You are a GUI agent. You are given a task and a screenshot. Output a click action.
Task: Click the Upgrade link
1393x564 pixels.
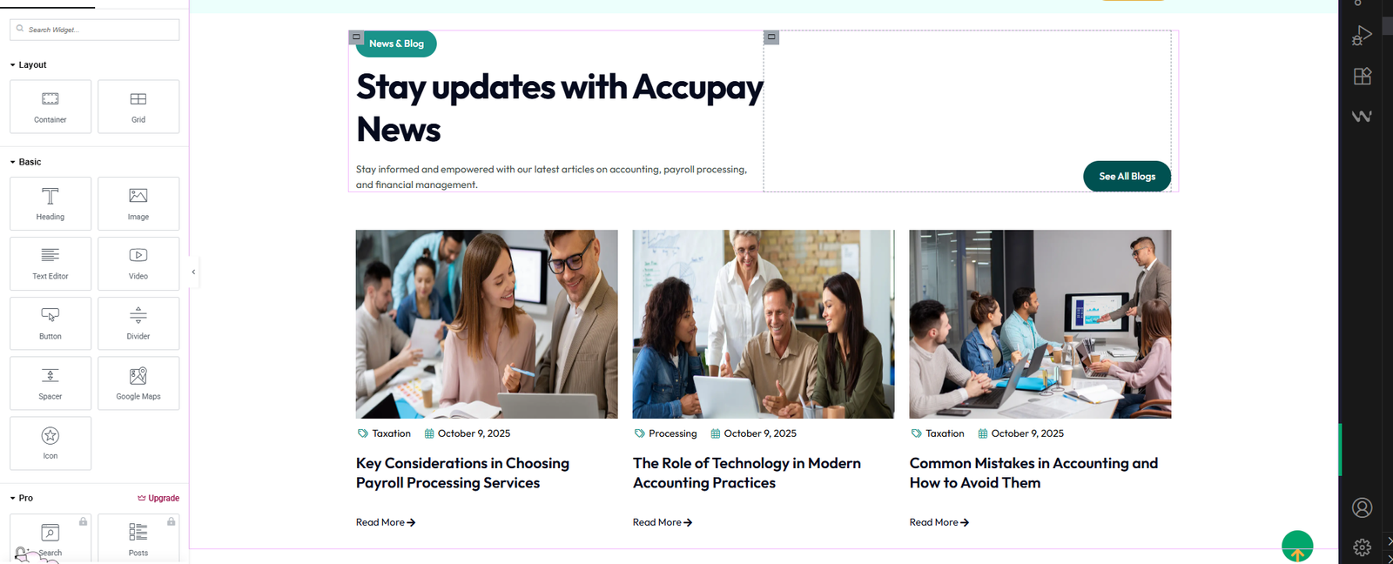coord(158,498)
